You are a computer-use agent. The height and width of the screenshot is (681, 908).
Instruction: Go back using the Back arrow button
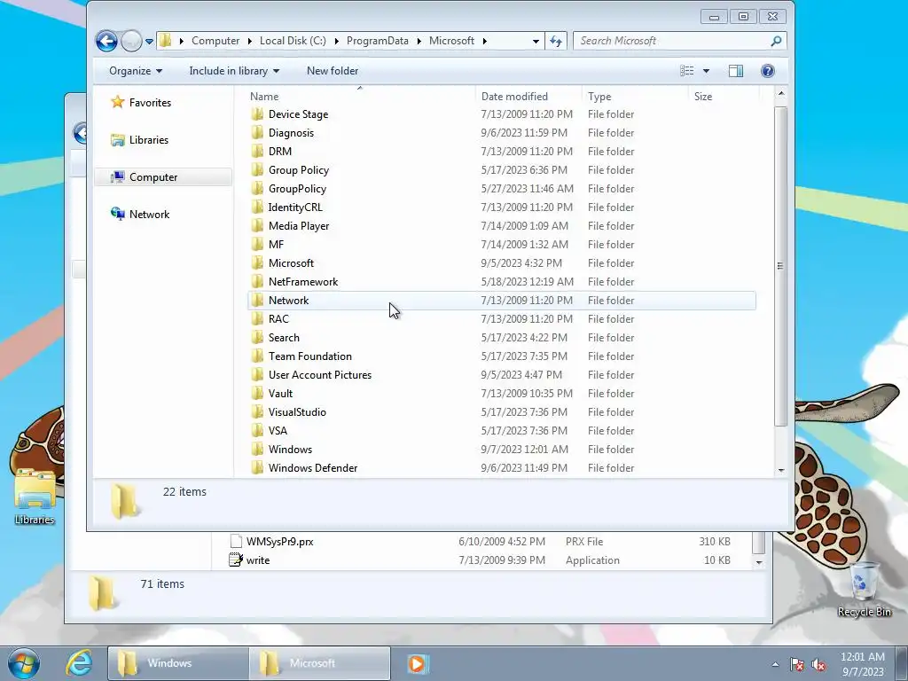click(106, 41)
